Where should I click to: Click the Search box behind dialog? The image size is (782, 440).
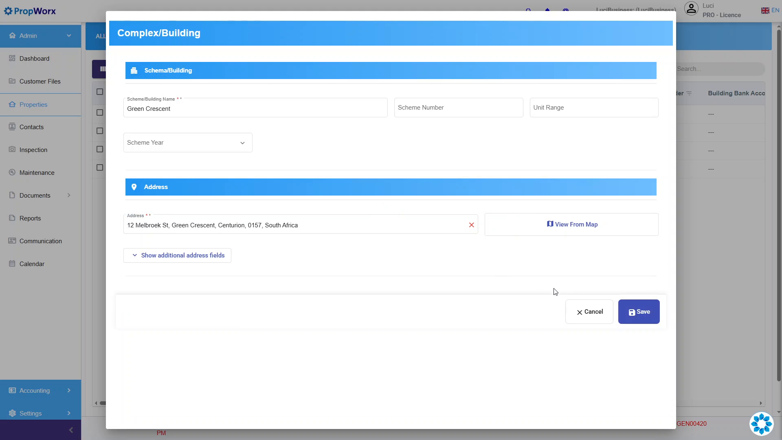(720, 69)
